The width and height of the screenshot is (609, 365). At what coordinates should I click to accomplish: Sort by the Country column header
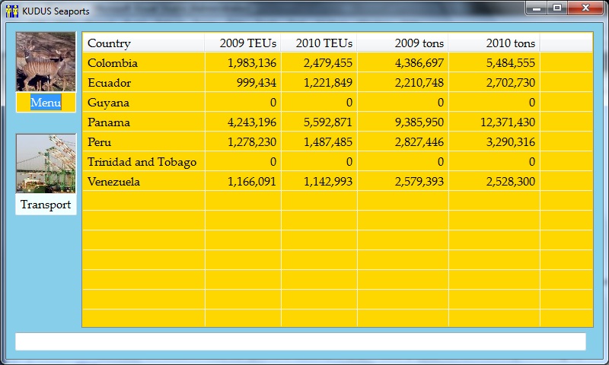point(109,43)
